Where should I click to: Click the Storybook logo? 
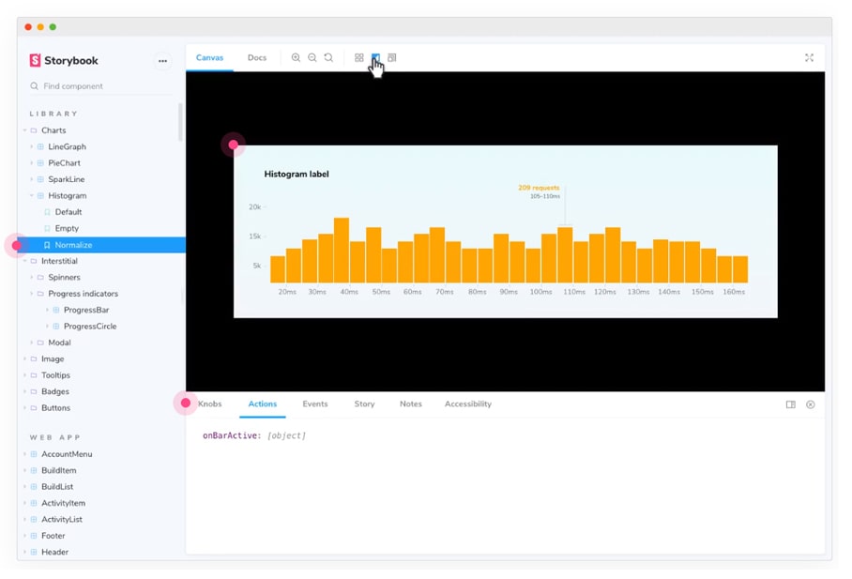pyautogui.click(x=64, y=61)
